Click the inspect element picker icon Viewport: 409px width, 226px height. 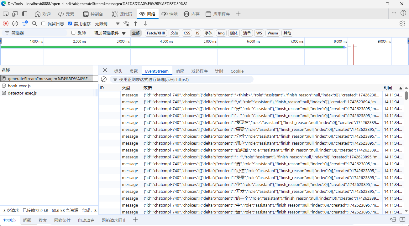click(x=6, y=14)
